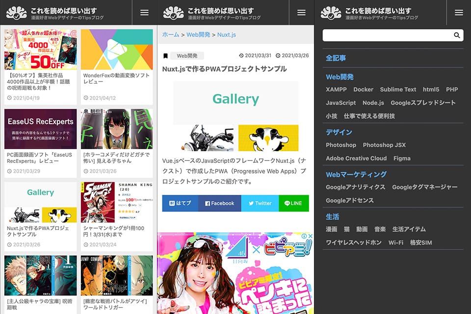Image resolution: width=471 pixels, height=314 pixels.
Task: Click the brain logo in left panel header
Action: (x=16, y=13)
